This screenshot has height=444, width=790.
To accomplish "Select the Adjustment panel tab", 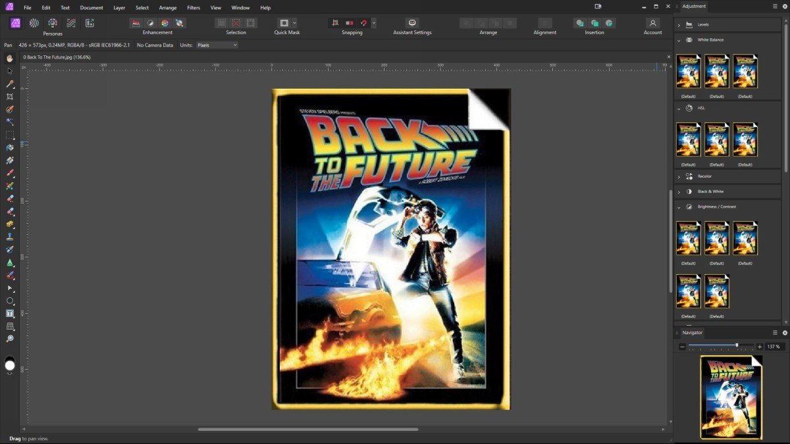I will coord(694,6).
